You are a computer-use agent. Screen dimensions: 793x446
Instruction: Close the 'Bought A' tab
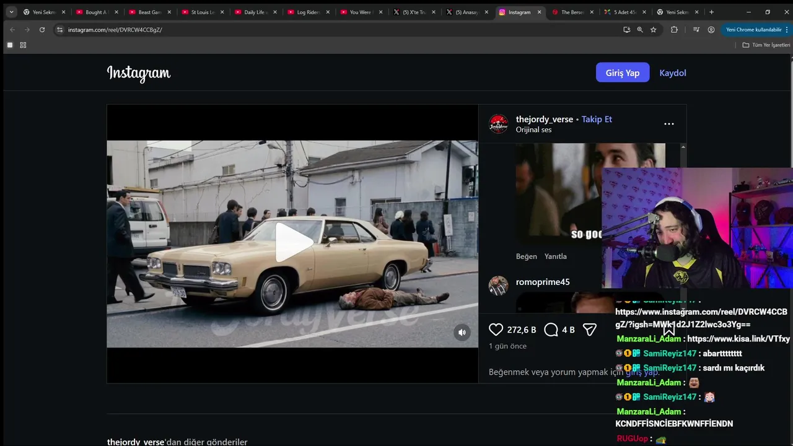tap(116, 12)
